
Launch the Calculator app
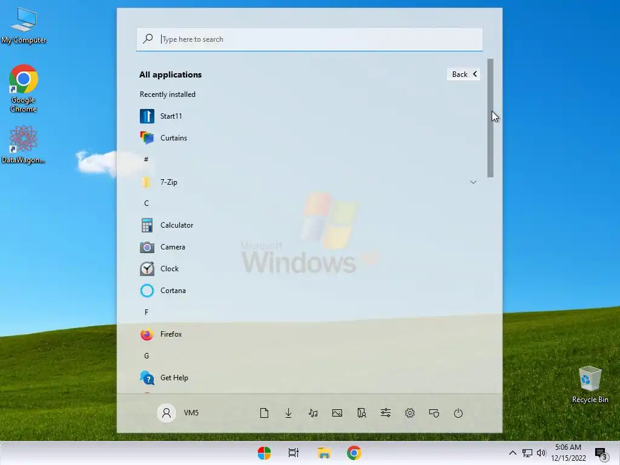pyautogui.click(x=308, y=225)
